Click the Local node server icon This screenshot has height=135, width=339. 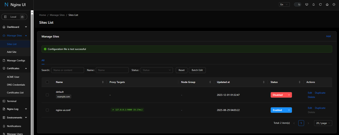[x=5, y=17]
